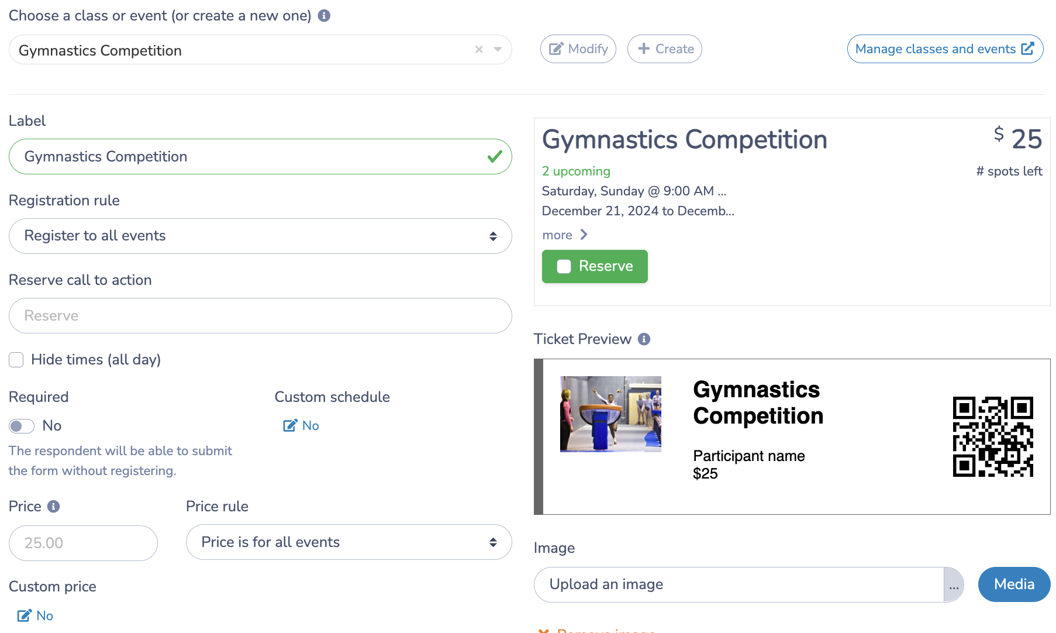1056x633 pixels.
Task: Click the Ticket Preview info icon
Action: point(644,339)
